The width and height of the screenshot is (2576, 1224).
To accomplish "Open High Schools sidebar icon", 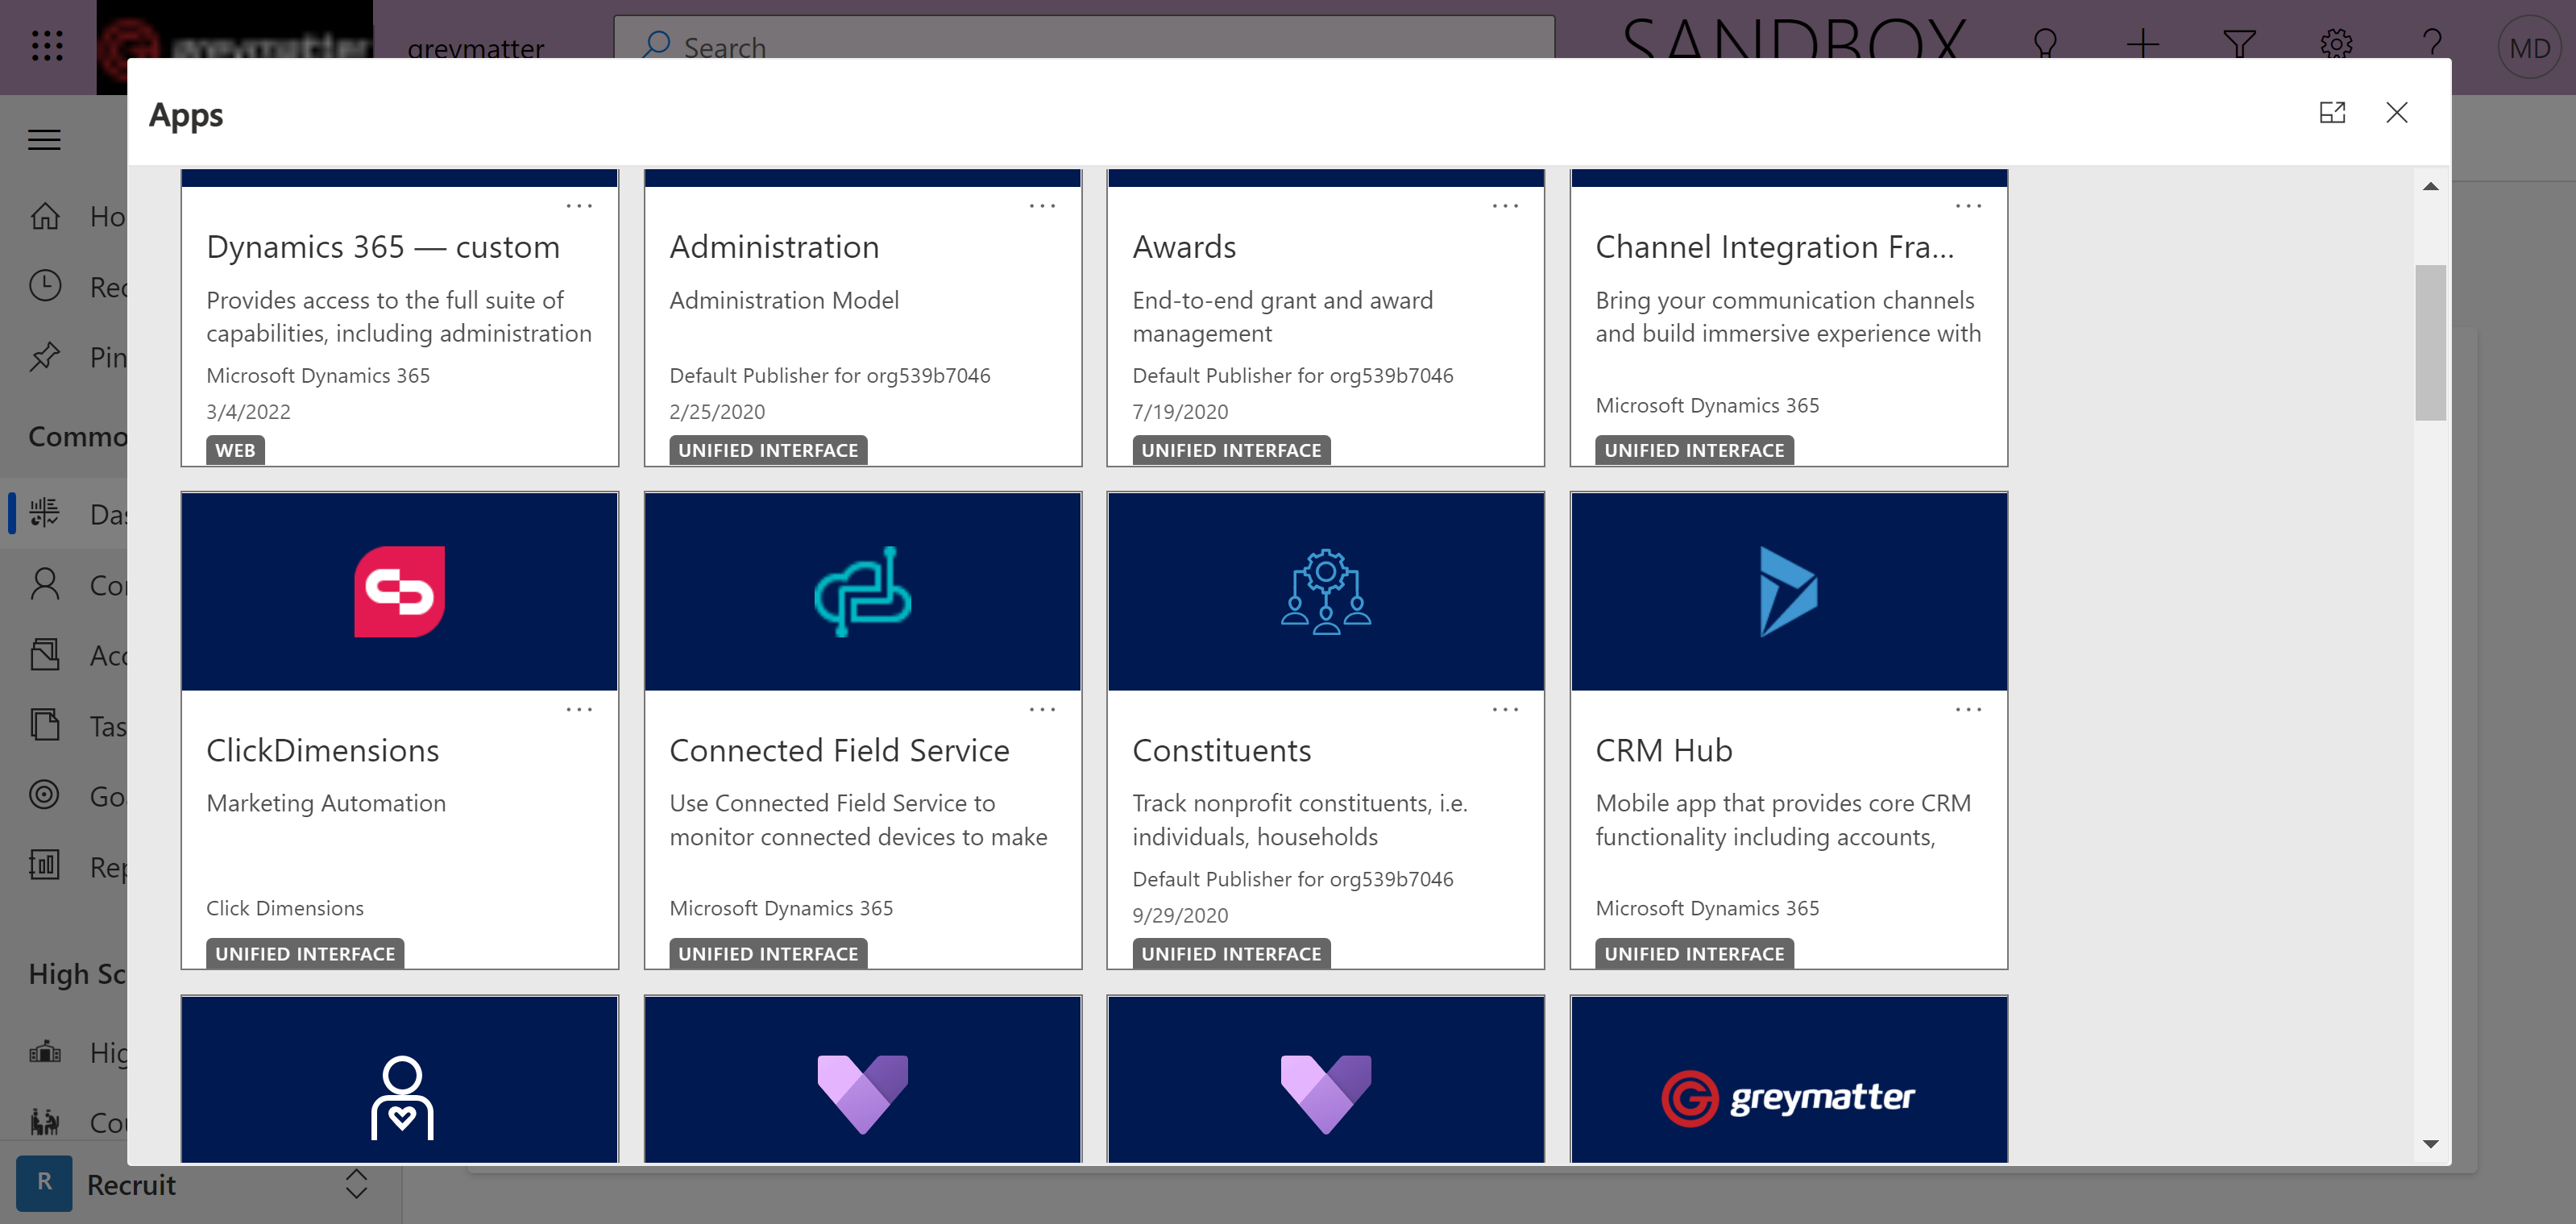I will pos(45,1052).
